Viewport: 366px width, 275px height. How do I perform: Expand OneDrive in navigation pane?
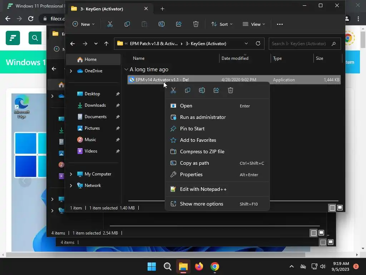[x=71, y=71]
